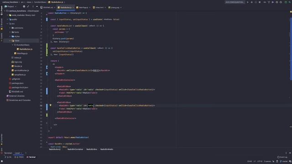Screen dimensions: 292x164
Task: Collapse the various_functions root folder
Action: click(5, 11)
